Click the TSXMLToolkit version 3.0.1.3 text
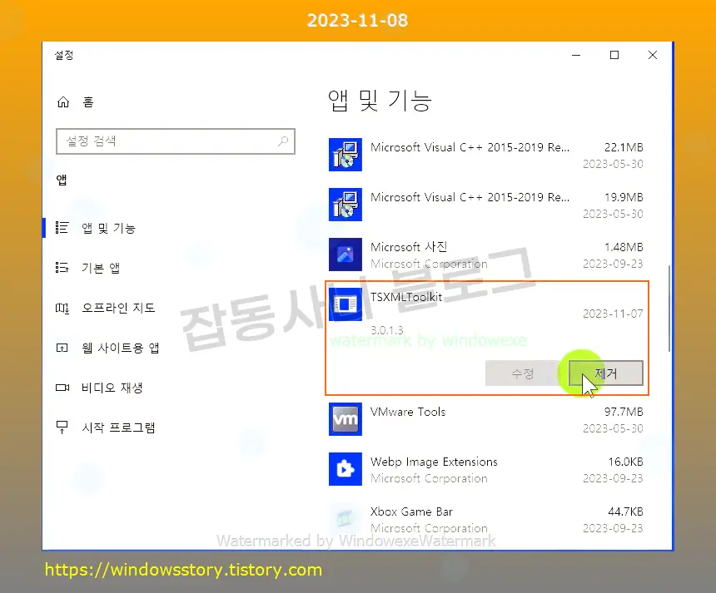 387,329
